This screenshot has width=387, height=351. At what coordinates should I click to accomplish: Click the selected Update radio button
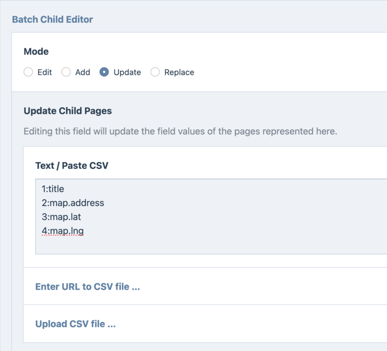tap(104, 72)
